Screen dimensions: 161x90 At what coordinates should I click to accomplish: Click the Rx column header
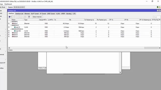click(76, 20)
